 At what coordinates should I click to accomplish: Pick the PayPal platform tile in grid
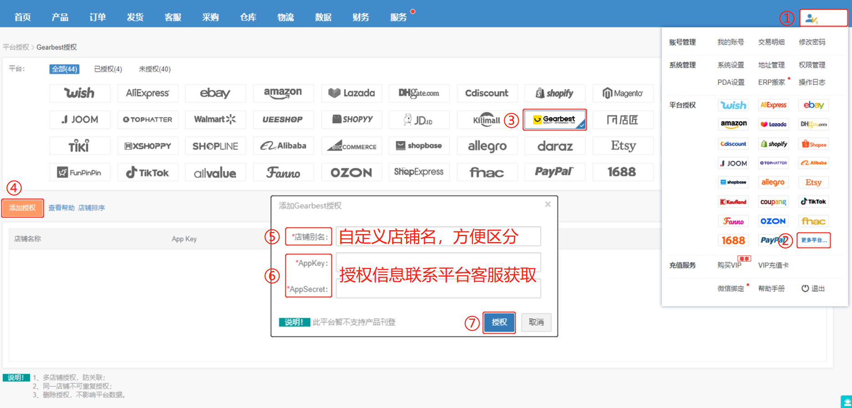point(555,172)
